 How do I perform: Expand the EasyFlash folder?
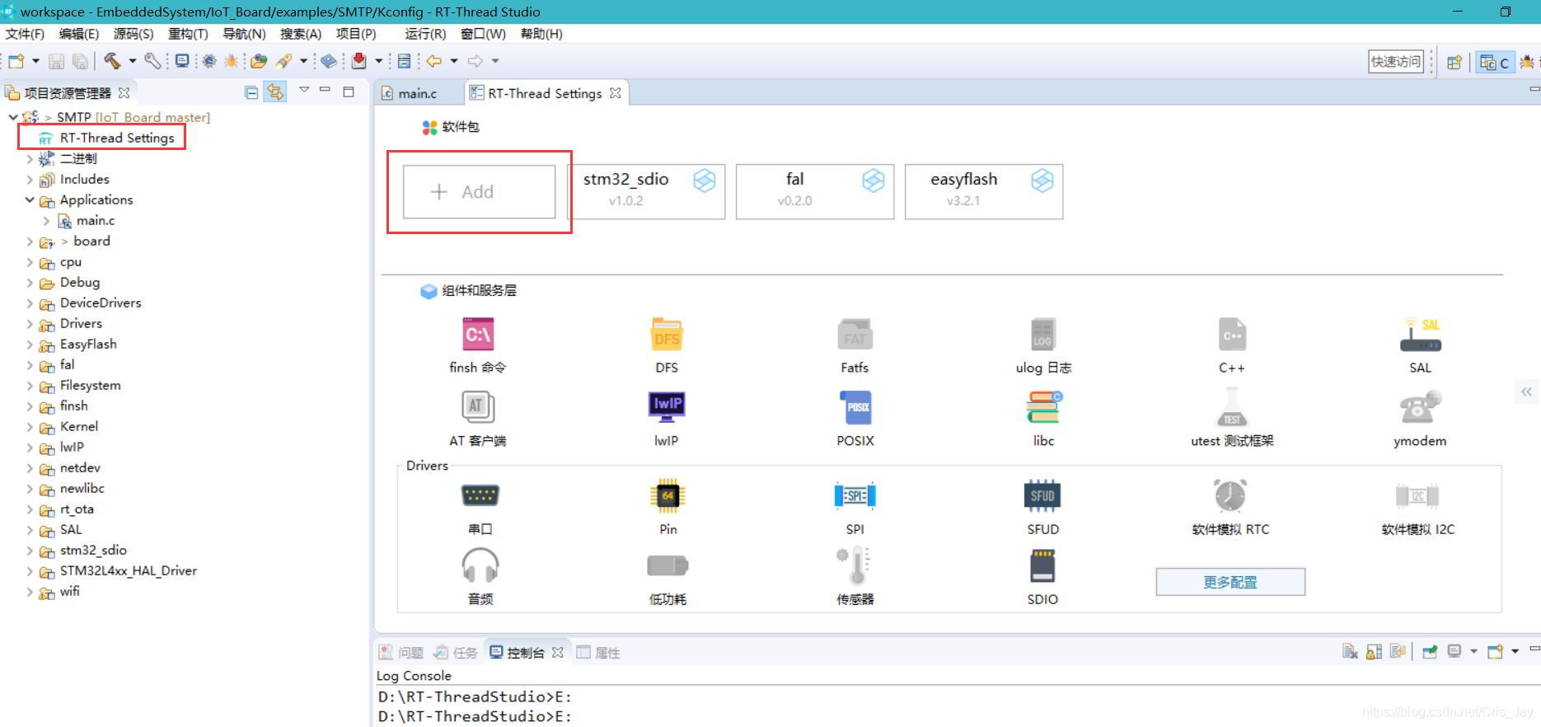(x=30, y=344)
